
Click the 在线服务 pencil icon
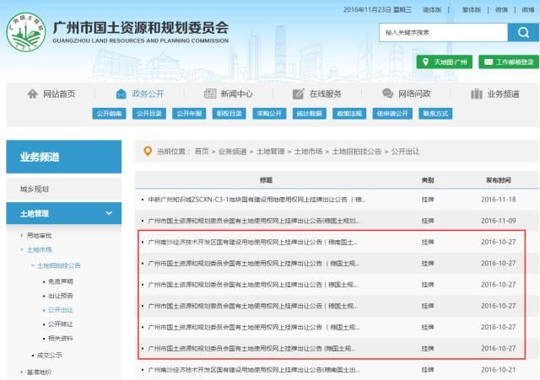[x=299, y=94]
